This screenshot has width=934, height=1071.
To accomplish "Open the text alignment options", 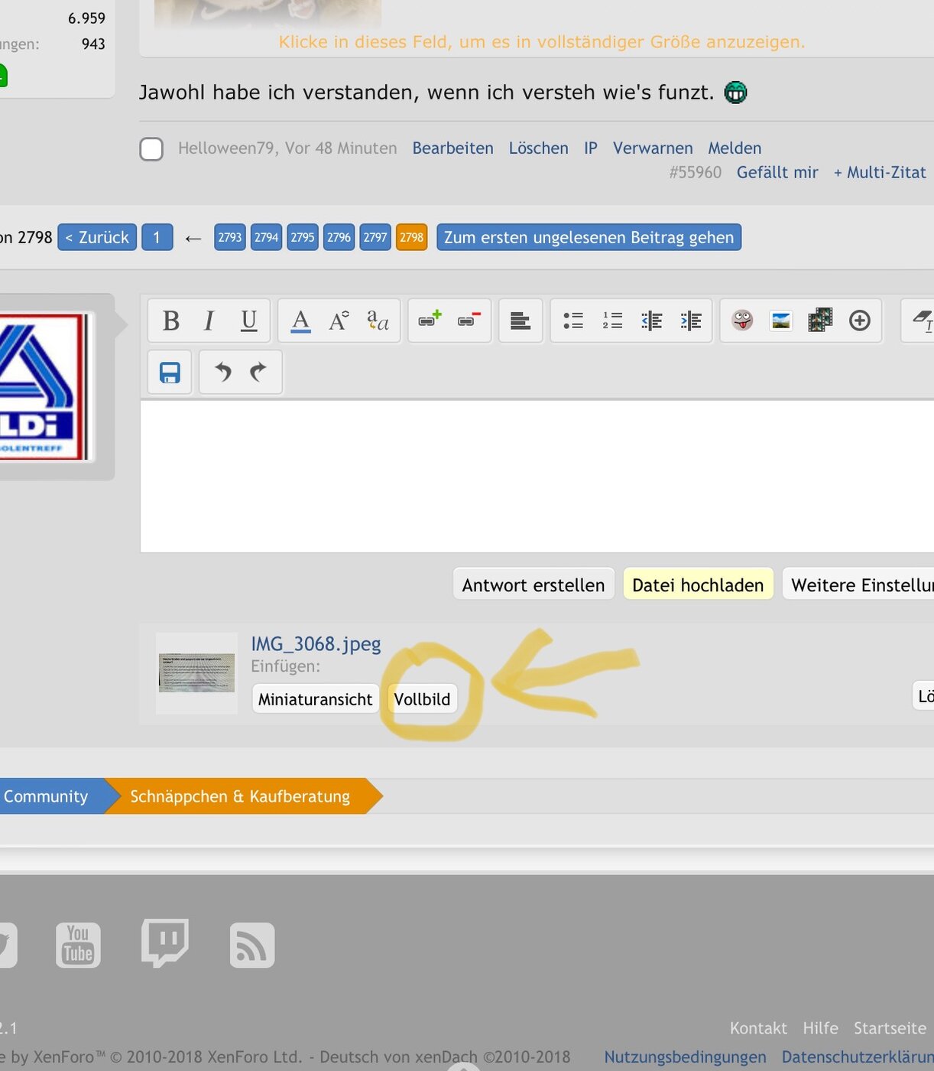I will coord(521,321).
